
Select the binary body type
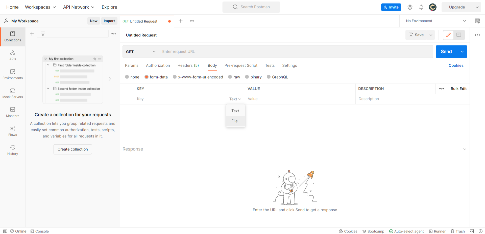click(253, 77)
